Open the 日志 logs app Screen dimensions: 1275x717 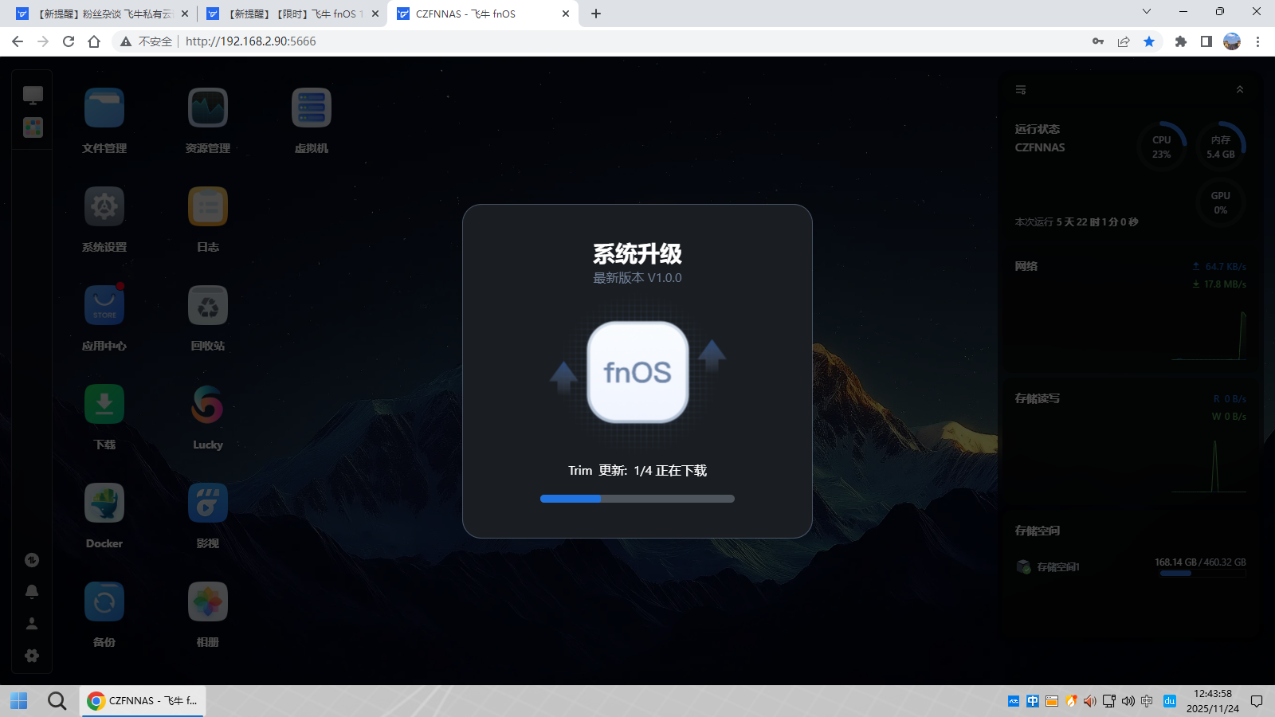(206, 206)
